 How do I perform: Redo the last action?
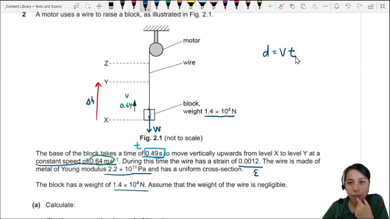pos(360,6)
